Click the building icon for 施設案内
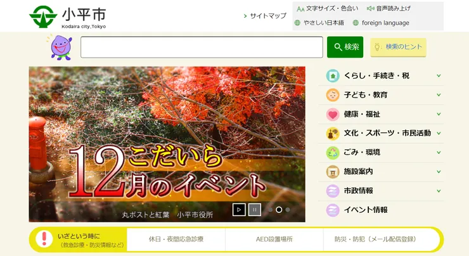This screenshot has height=256, width=469. [333, 172]
